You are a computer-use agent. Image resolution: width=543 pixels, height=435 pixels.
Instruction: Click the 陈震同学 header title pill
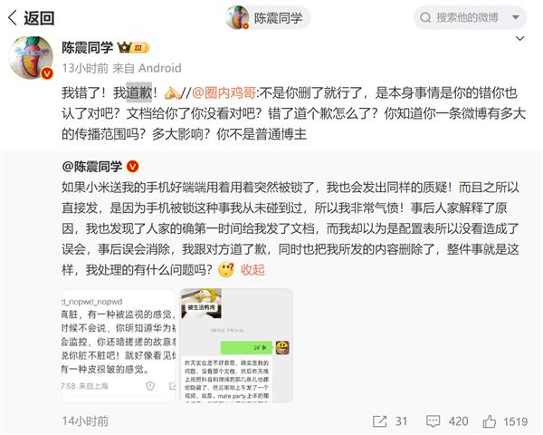pyautogui.click(x=268, y=17)
